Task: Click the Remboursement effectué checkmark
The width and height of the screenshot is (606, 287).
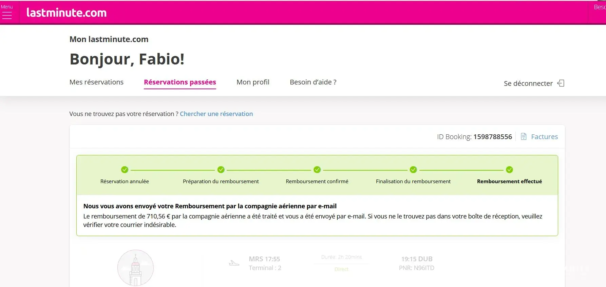Action: coord(509,170)
